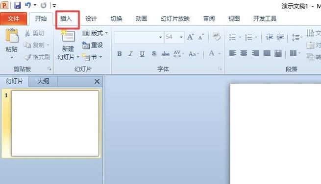
Task: Toggle Strikethrough (abc) formatting
Action: (166, 54)
